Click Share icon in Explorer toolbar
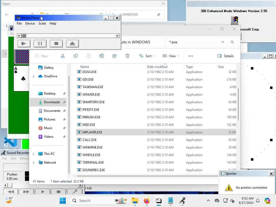 click(x=115, y=56)
